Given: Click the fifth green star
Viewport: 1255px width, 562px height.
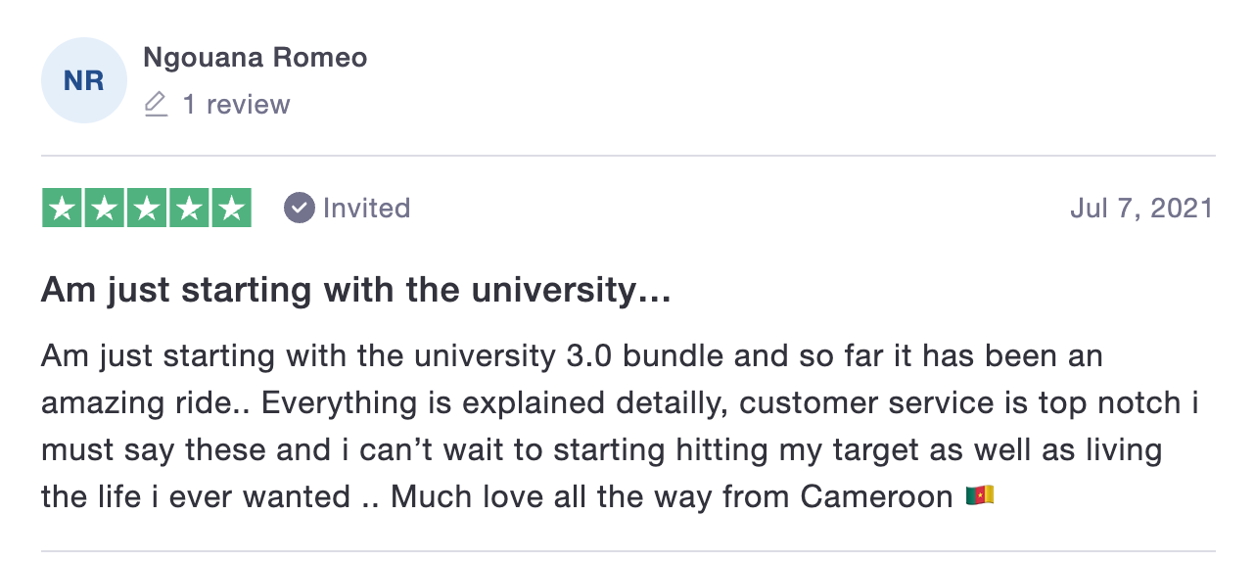Looking at the screenshot, I should (x=232, y=208).
